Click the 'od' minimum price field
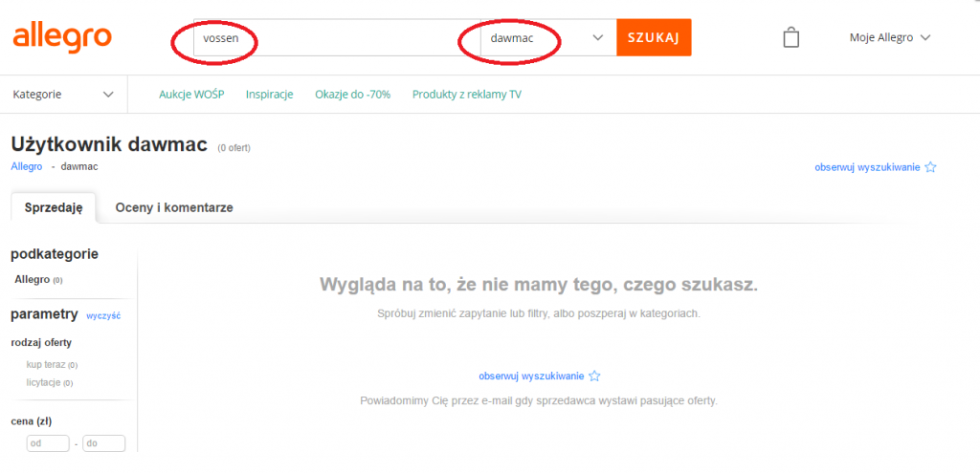980x473 pixels. pyautogui.click(x=48, y=443)
